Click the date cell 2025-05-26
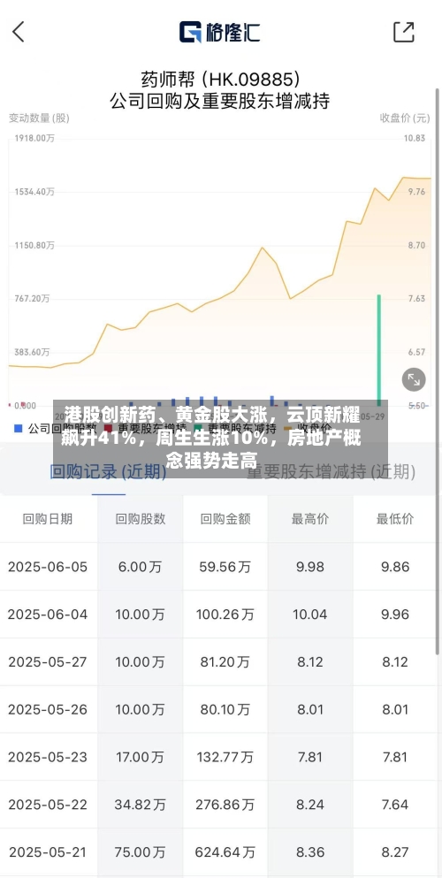 click(48, 709)
